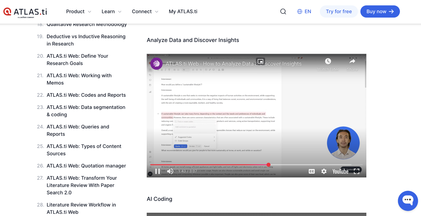Image resolution: width=421 pixels, height=216 pixels.
Task: Click picture-in-picture icon atop video
Action: 260,61
